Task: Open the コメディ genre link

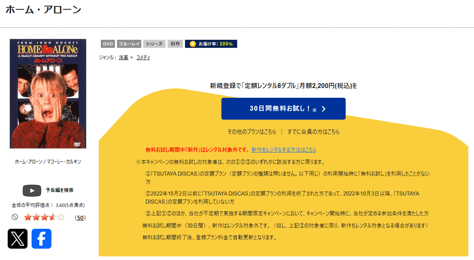Action: coord(143,58)
